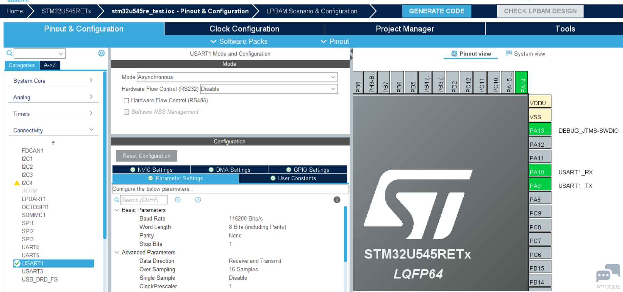Go to next parameter search result arrow
623x292 pixels.
tap(198, 200)
